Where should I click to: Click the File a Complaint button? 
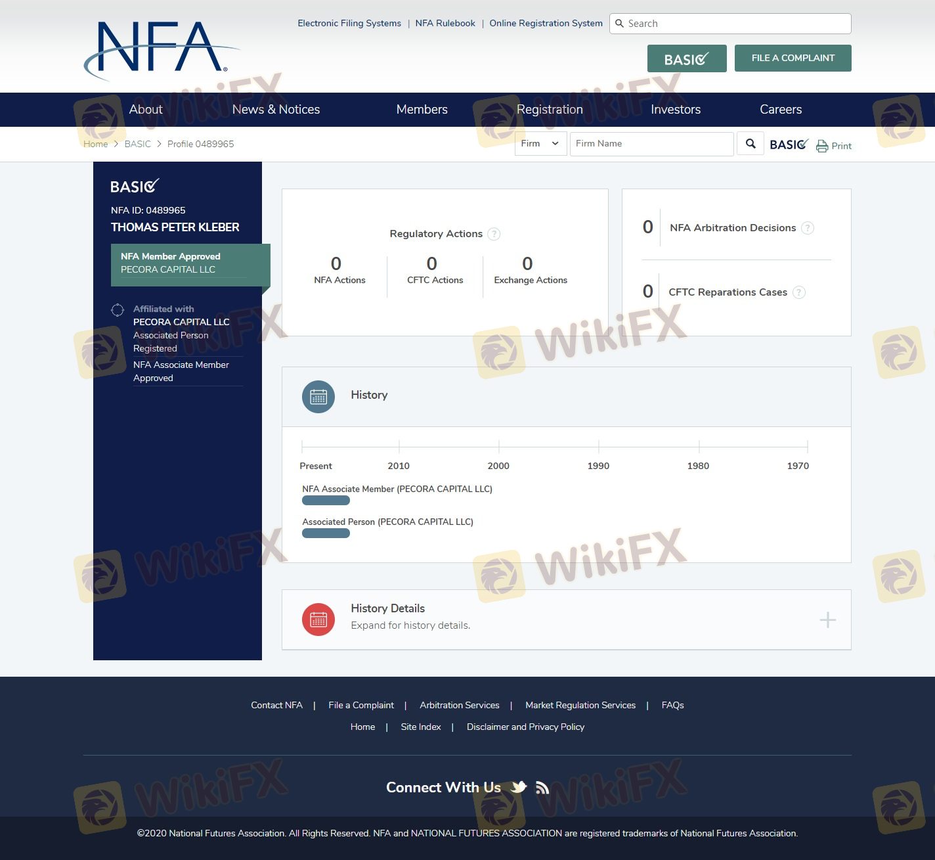pos(793,58)
